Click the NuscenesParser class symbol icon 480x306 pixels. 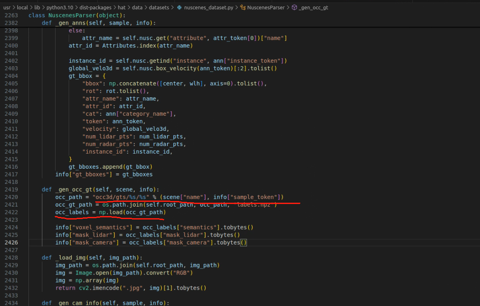click(x=243, y=7)
